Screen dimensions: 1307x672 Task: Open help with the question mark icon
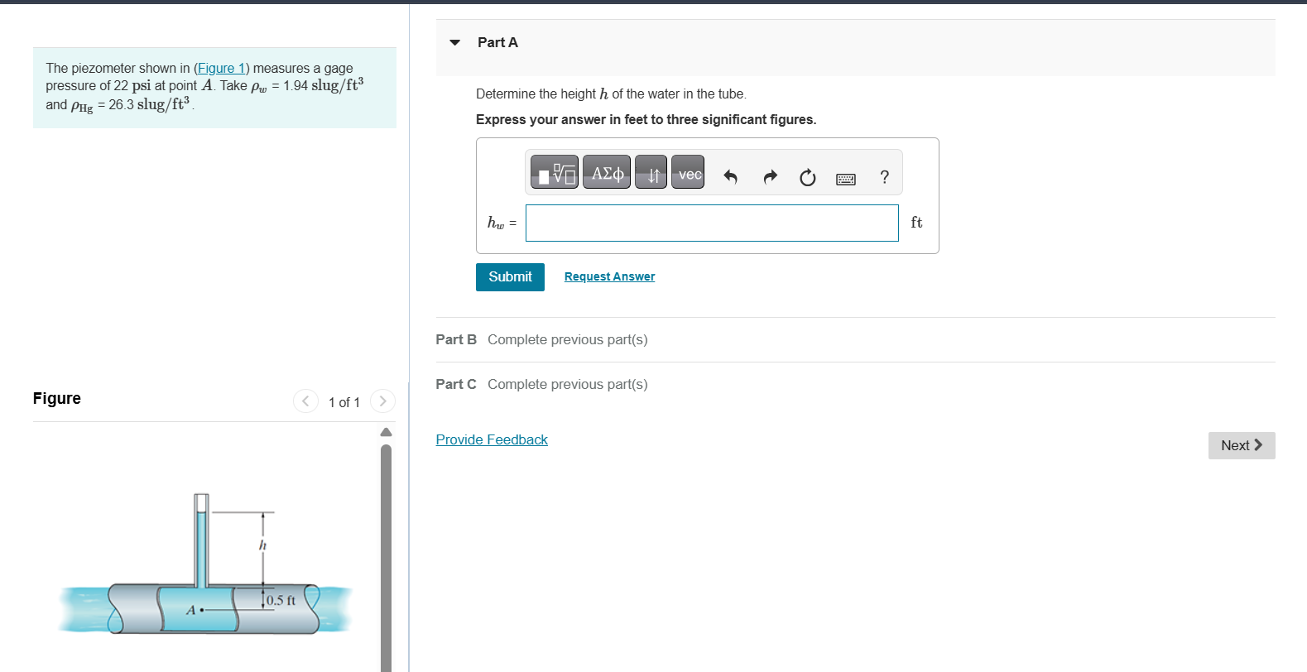click(x=885, y=177)
